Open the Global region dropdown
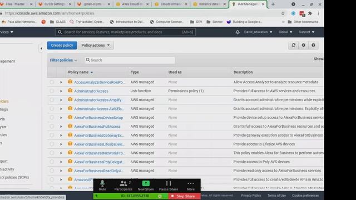Screen dimensions: 356x200 [285, 32]
